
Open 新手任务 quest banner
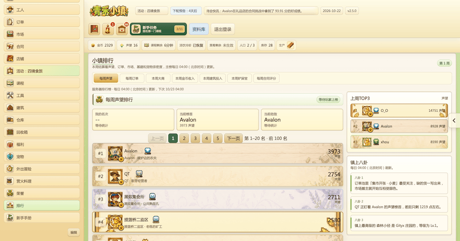158,29
